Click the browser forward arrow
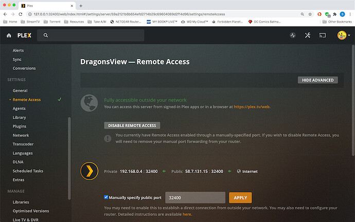Image resolution: width=355 pixels, height=222 pixels. [x=13, y=14]
